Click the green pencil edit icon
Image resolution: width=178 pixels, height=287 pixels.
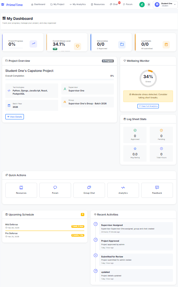click(x=142, y=4)
